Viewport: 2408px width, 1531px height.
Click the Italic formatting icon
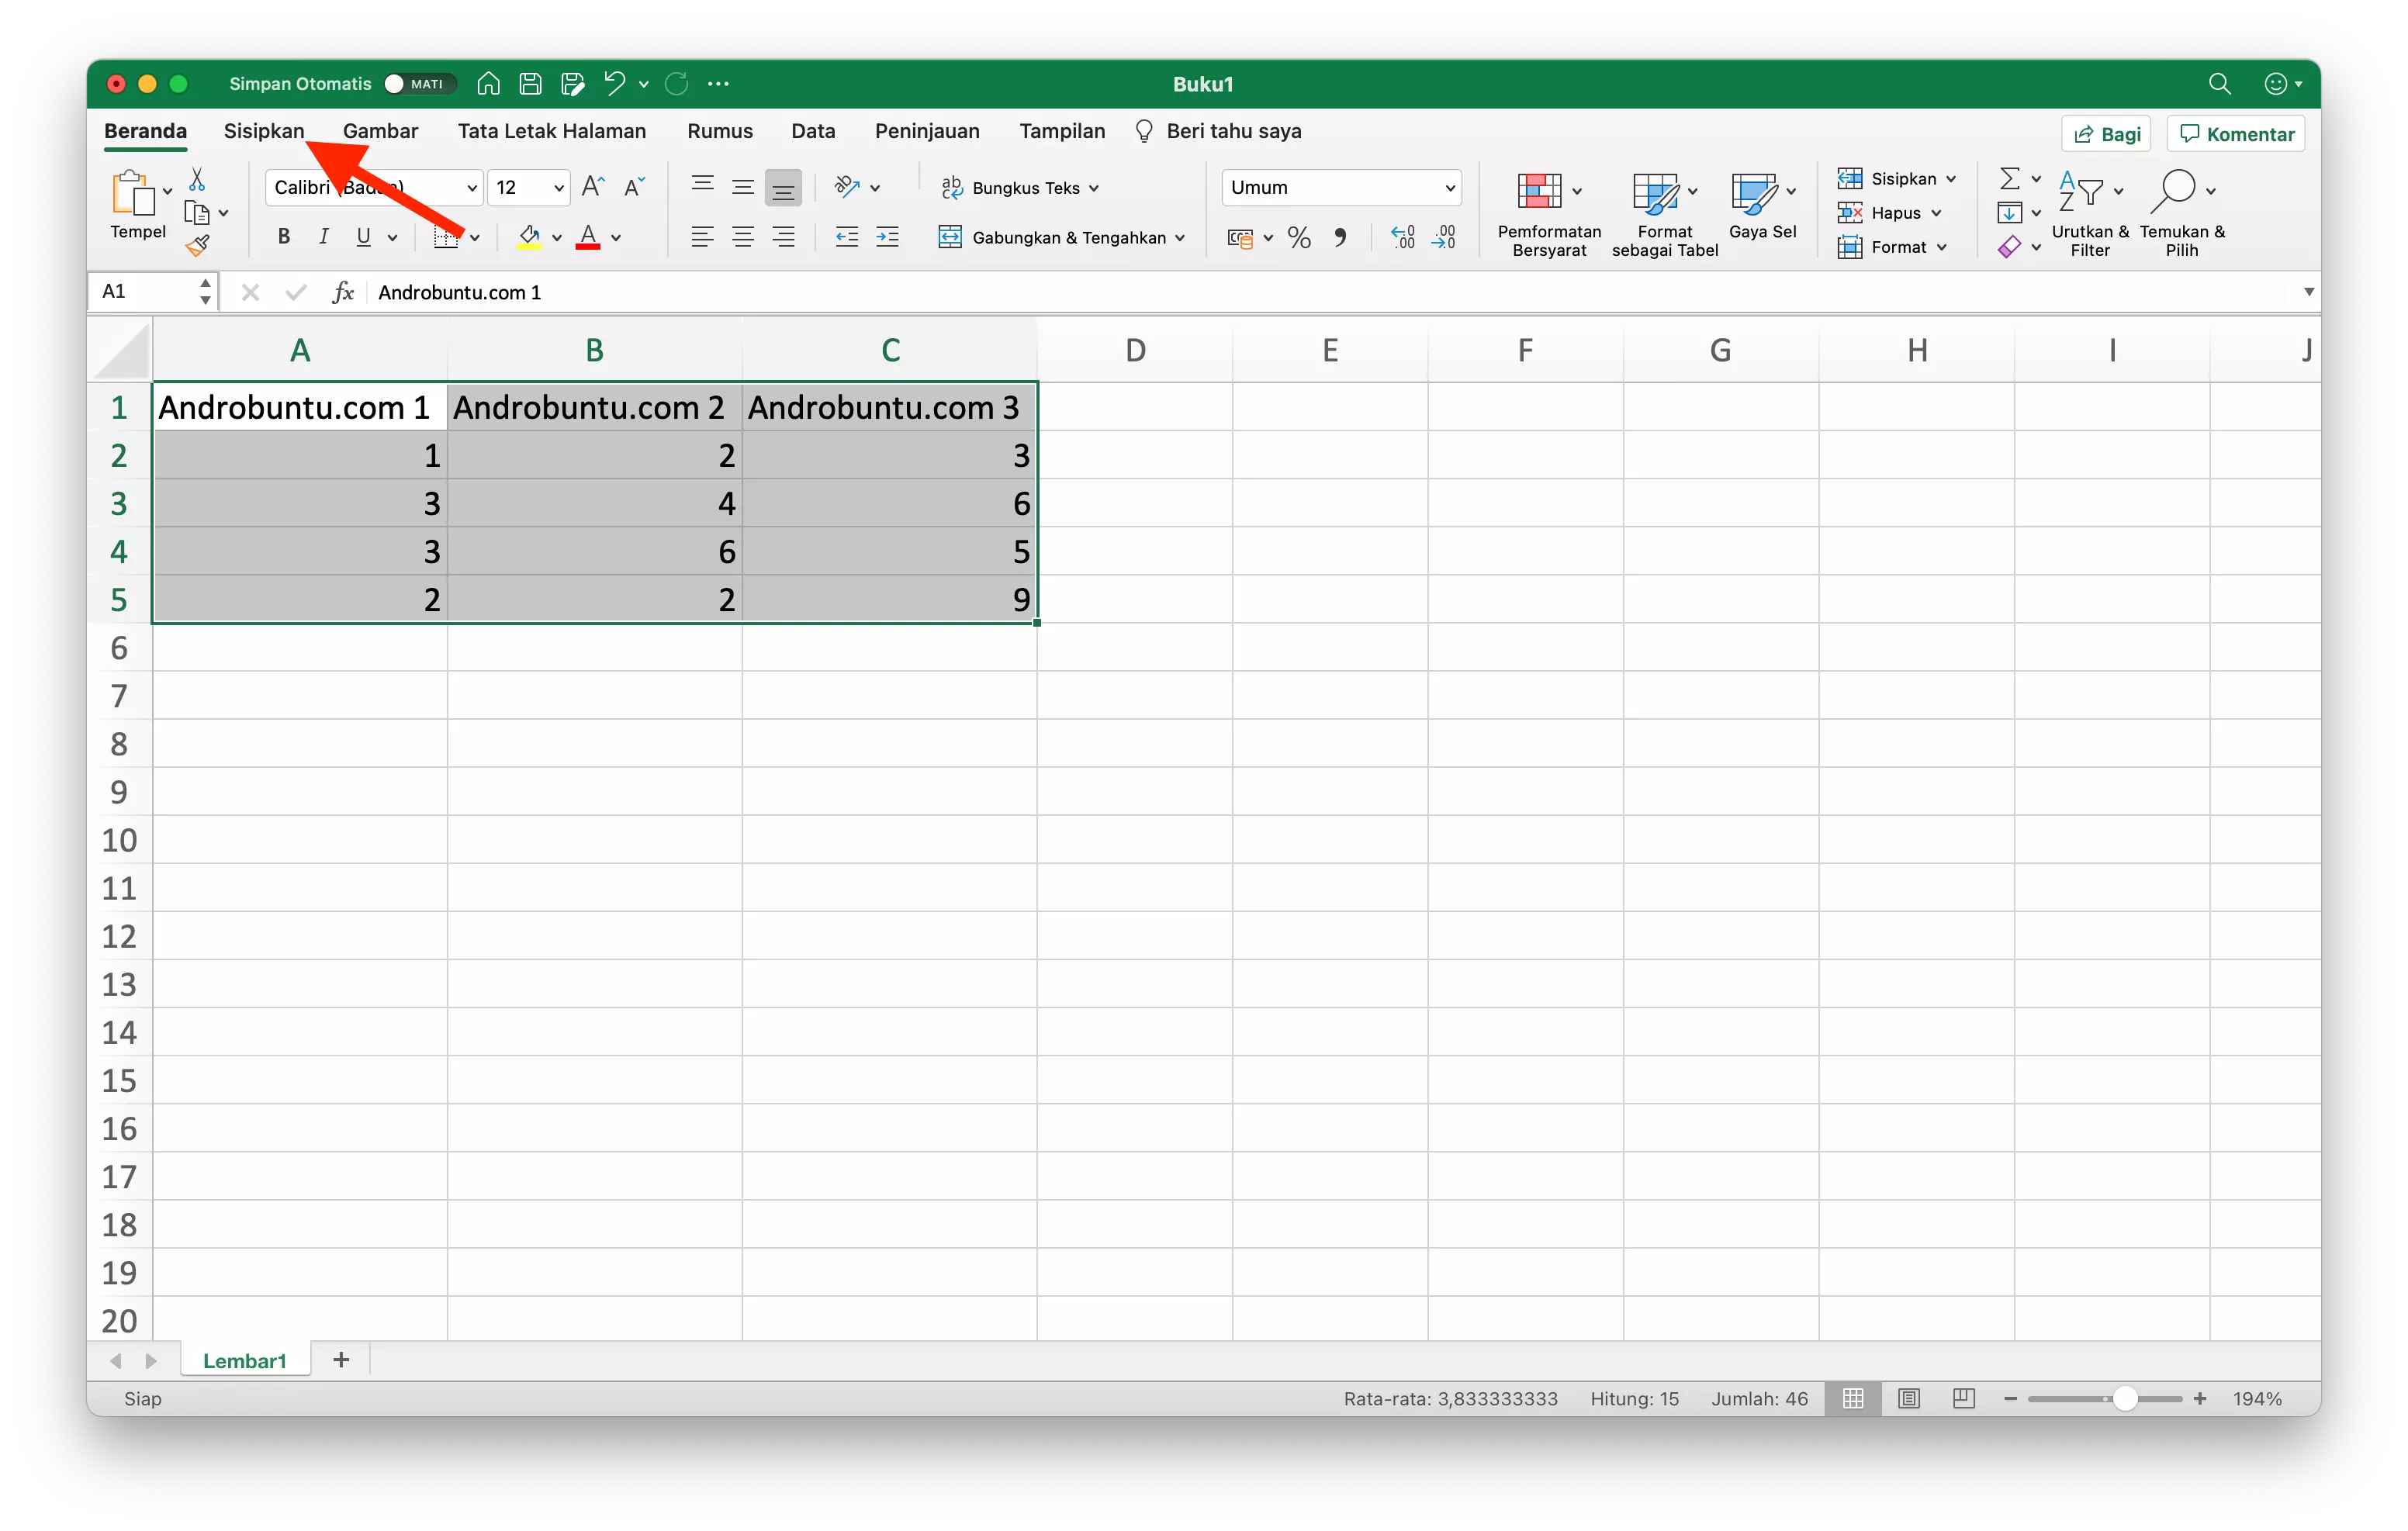point(323,237)
